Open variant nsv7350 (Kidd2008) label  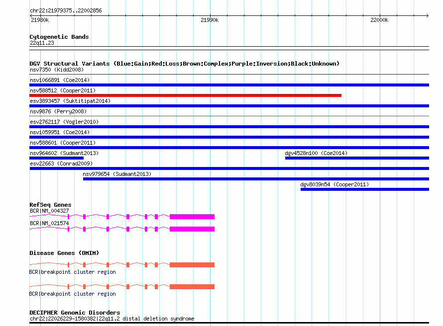(x=57, y=70)
